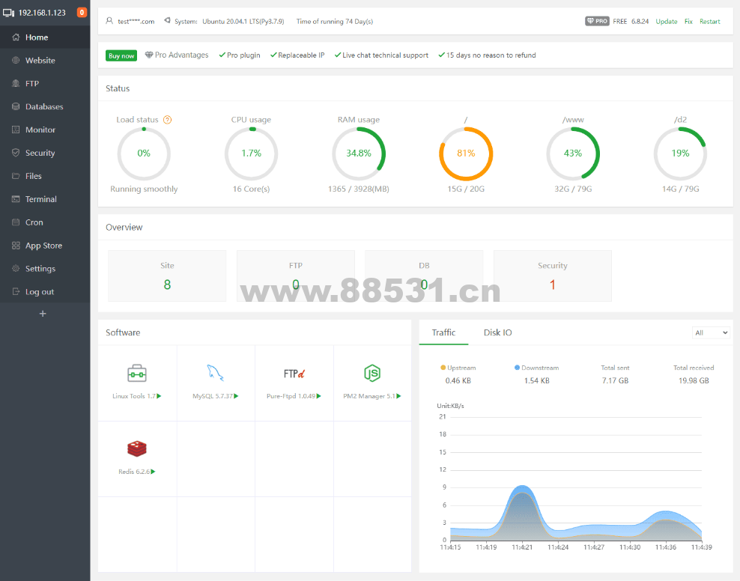
Task: Click the PRO badge icon
Action: pos(597,22)
